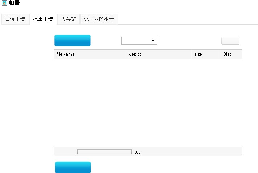Open the album dropdown above the table
Screen dimensions: 258x173
tap(139, 41)
